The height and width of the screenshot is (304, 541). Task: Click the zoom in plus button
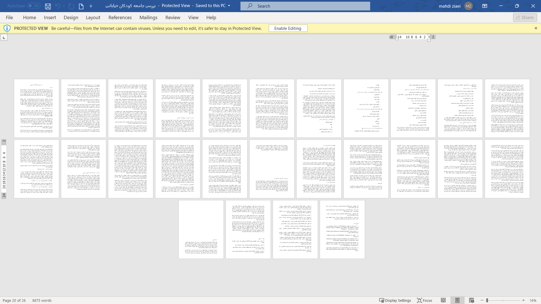[x=524, y=300]
